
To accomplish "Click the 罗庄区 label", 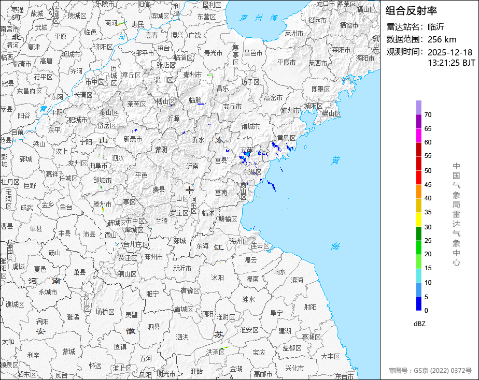I will pos(179,213).
